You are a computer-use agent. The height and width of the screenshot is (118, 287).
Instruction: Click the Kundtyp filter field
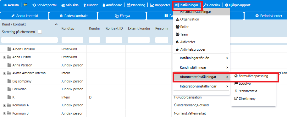tap(72, 40)
